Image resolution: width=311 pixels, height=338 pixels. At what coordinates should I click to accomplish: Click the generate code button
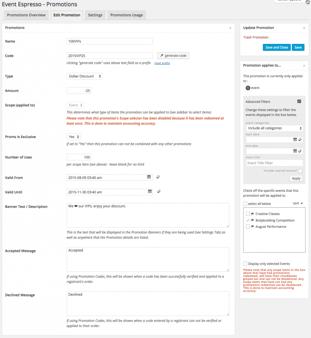pyautogui.click(x=173, y=55)
